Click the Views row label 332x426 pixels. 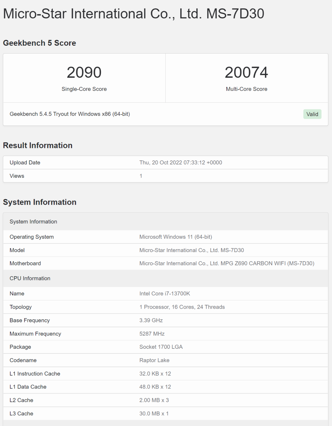click(x=17, y=176)
